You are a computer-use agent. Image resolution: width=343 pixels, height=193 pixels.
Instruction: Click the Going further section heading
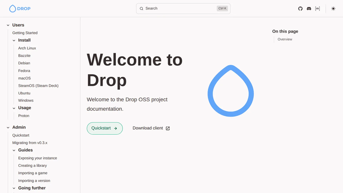click(32, 188)
